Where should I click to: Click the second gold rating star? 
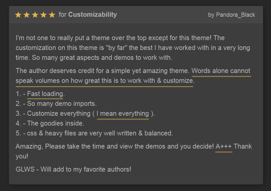point(27,15)
